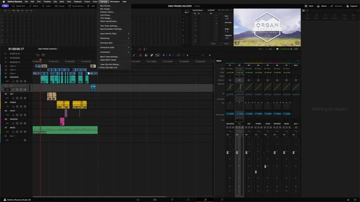Expand the Immersive Audio submenu

tap(114, 47)
